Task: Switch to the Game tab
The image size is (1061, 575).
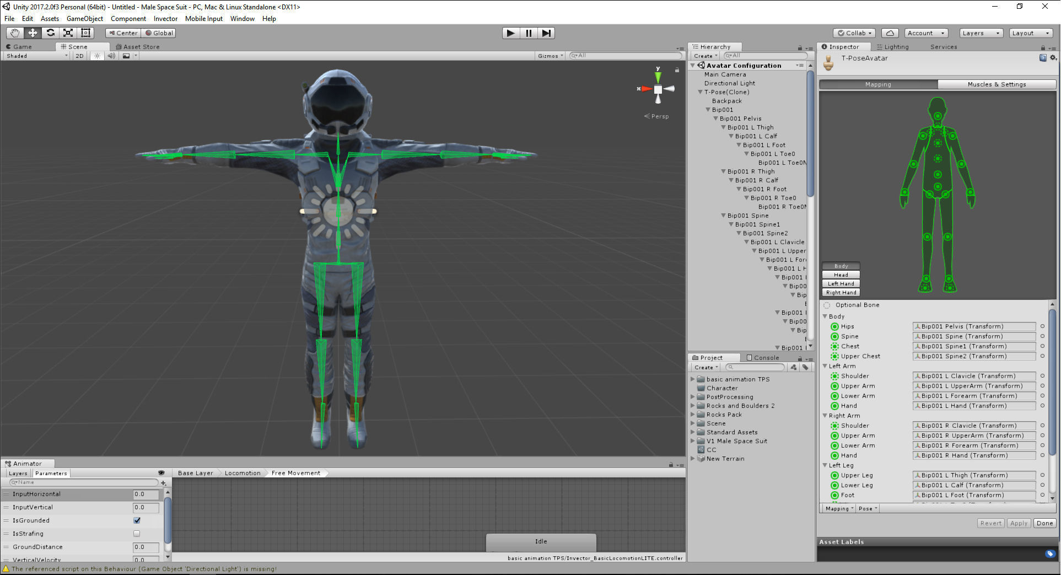Action: pos(19,47)
